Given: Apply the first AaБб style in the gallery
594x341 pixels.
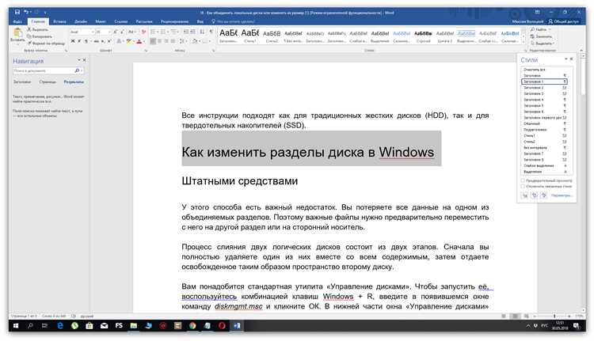Looking at the screenshot, I should 228,36.
